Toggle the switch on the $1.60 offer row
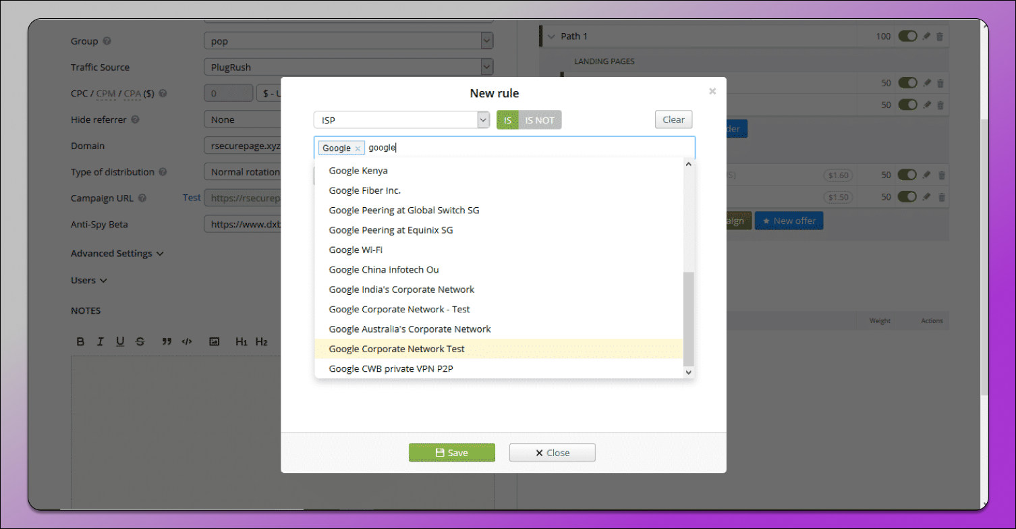 pyautogui.click(x=907, y=175)
